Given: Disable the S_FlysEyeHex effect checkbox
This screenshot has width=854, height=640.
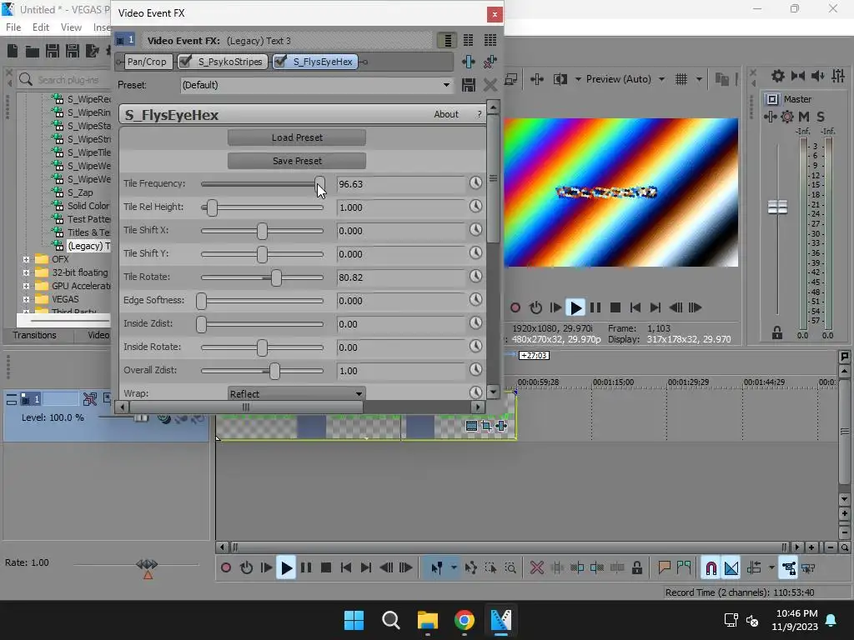Looking at the screenshot, I should pyautogui.click(x=280, y=62).
